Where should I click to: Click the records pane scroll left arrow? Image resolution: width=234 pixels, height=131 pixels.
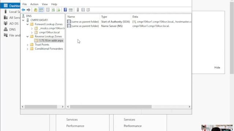tap(68, 107)
